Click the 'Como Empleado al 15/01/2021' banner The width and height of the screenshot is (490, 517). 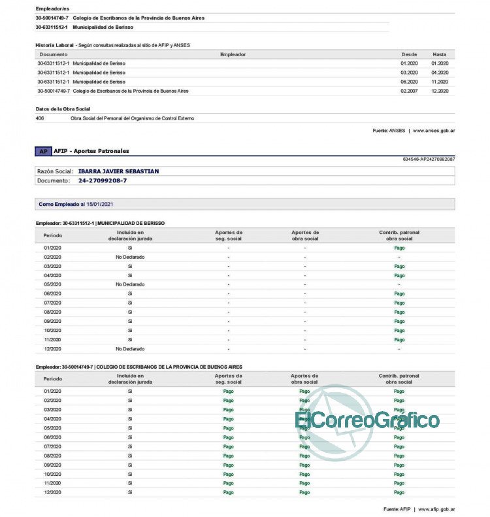(245, 204)
